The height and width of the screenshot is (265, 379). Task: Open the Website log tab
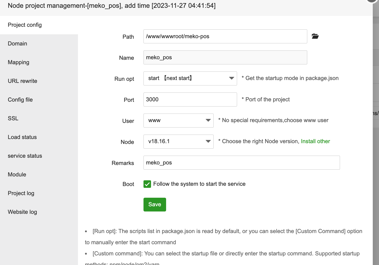click(x=22, y=212)
